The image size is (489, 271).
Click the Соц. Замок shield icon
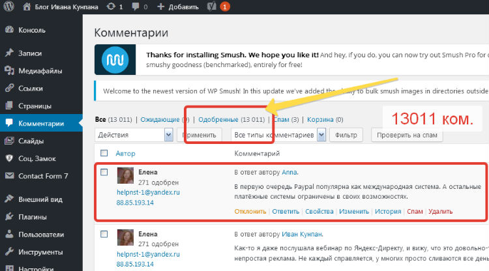(x=9, y=158)
